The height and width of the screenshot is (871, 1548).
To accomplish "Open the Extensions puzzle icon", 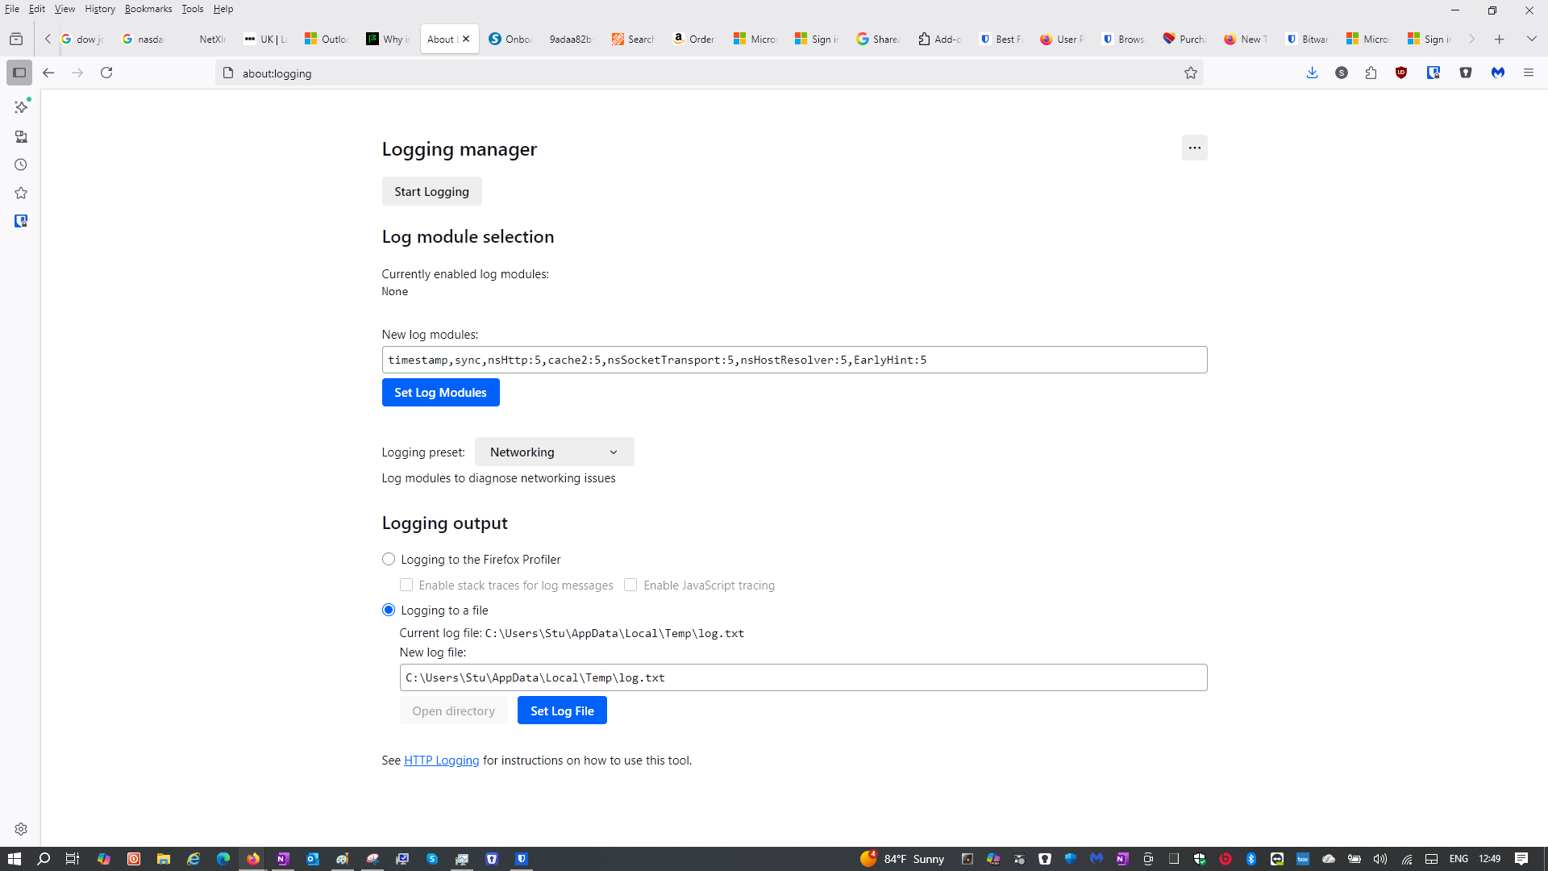I will click(1371, 73).
